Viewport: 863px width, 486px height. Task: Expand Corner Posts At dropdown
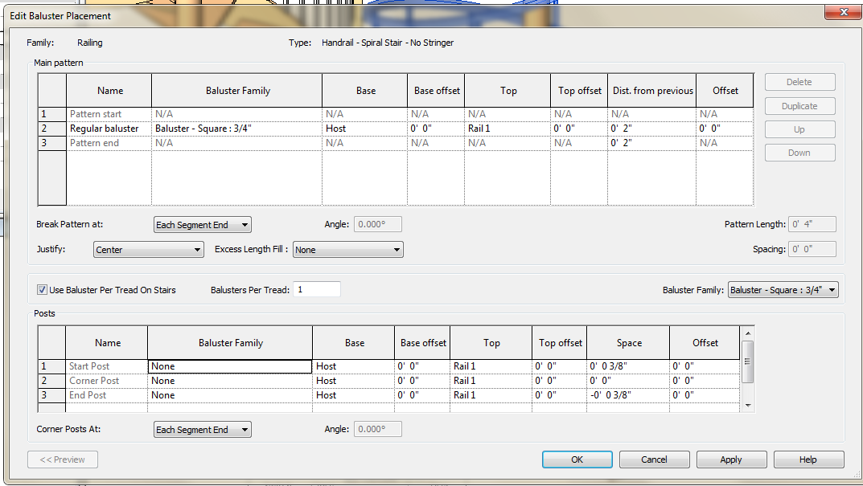pos(202,430)
